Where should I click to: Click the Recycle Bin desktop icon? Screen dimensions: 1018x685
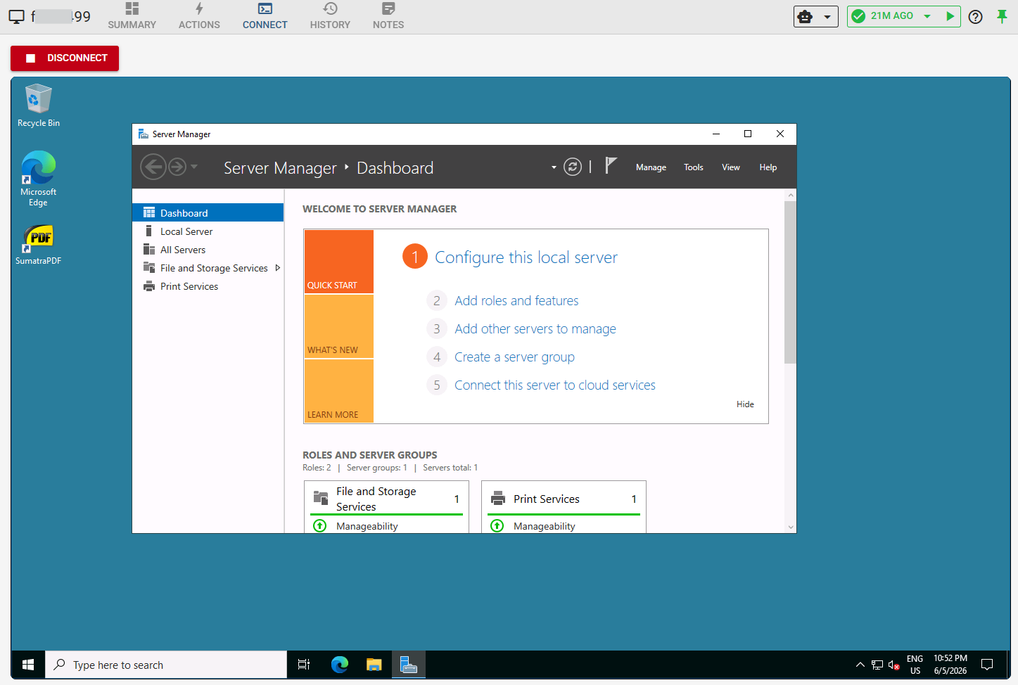39,106
